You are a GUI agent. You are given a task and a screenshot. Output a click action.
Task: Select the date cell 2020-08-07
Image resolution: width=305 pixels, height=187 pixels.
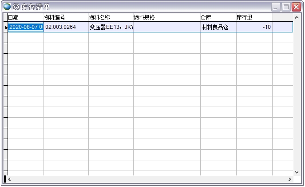click(26, 27)
